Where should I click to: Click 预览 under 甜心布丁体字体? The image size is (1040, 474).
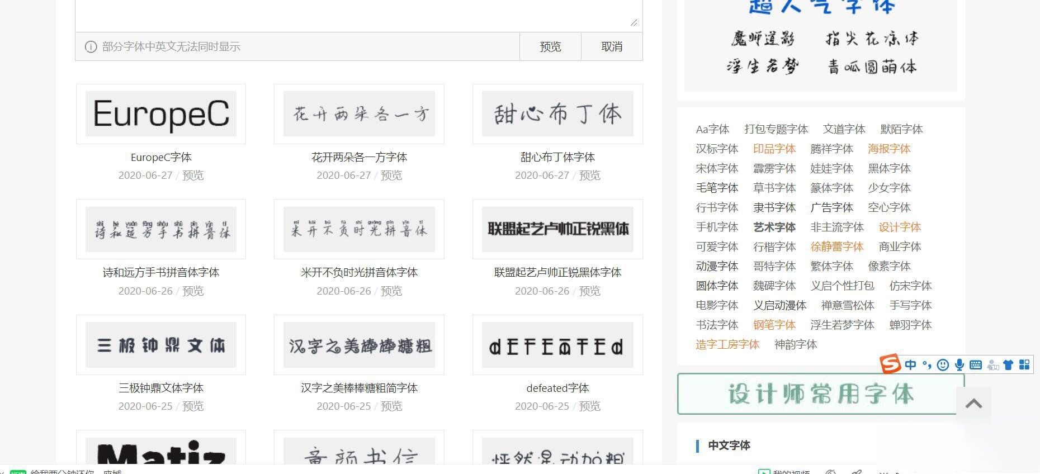tap(589, 176)
